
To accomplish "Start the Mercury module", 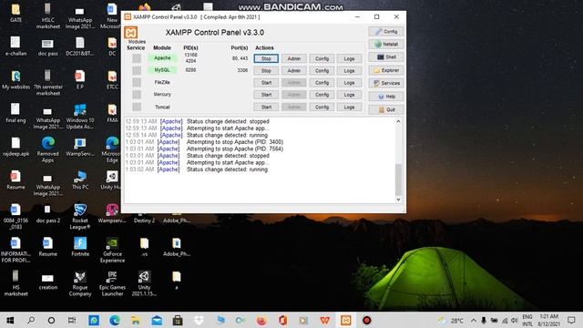I will click(266, 95).
